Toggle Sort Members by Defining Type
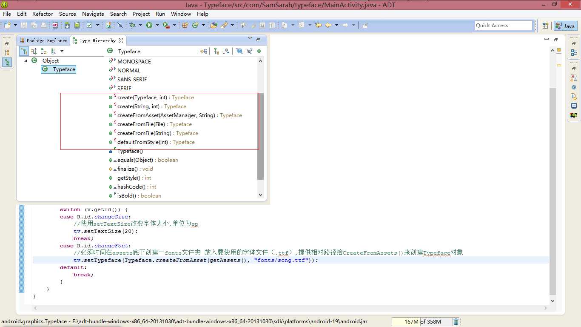This screenshot has width=581, height=327. click(x=226, y=51)
